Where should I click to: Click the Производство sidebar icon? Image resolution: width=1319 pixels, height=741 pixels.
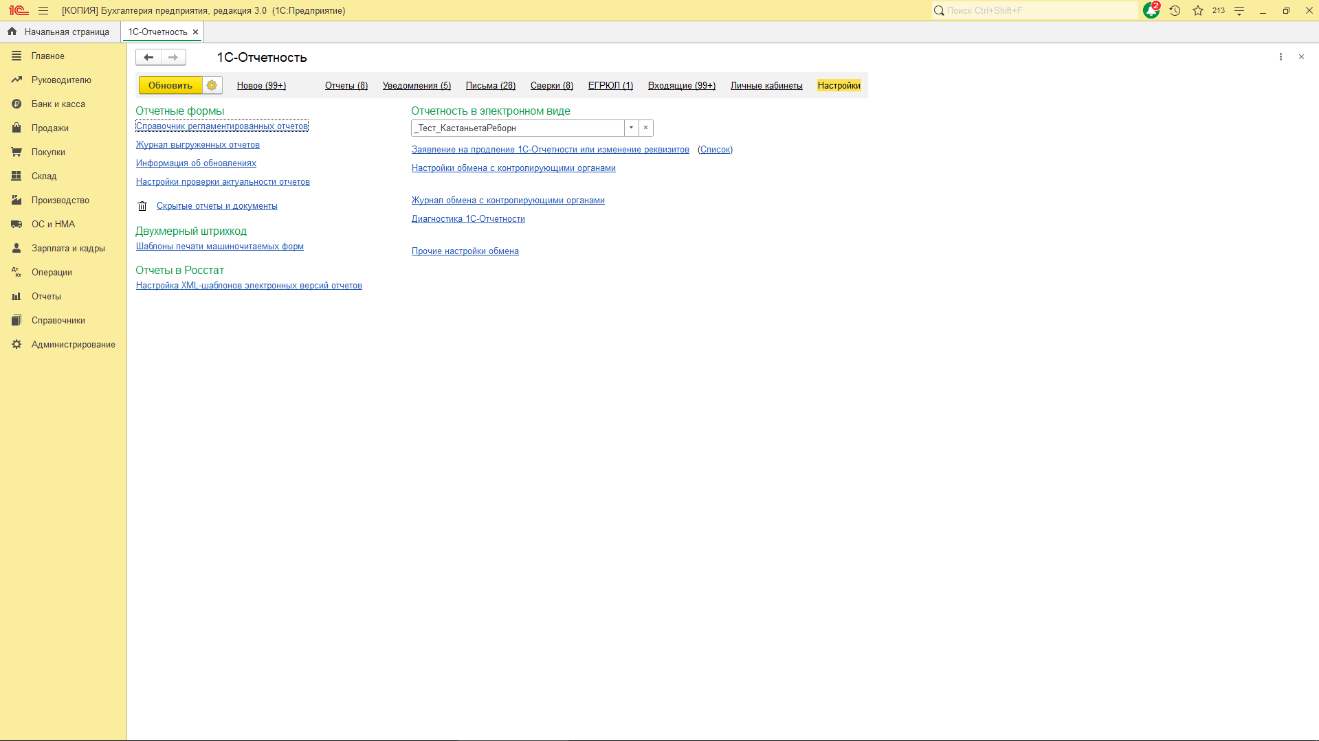[16, 200]
